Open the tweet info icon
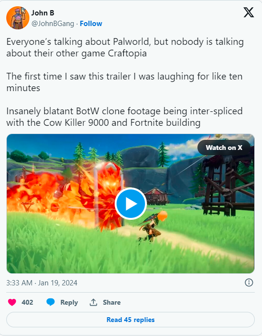262x336 pixels. point(249,282)
